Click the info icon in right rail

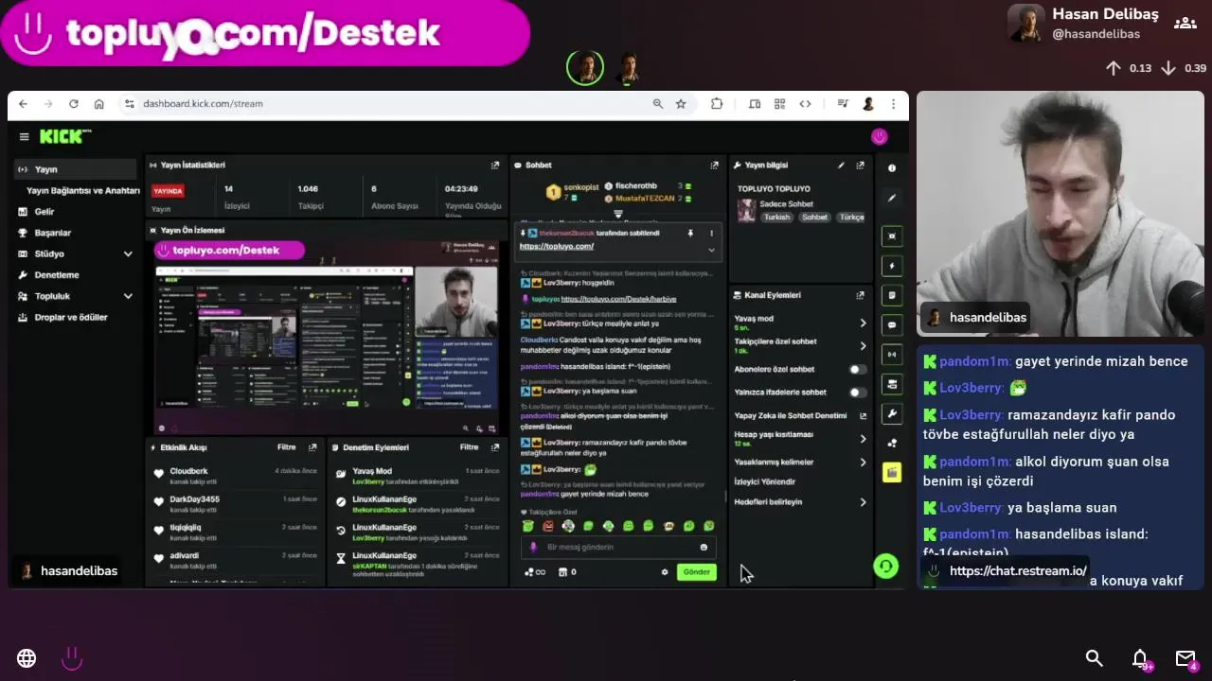click(x=892, y=168)
